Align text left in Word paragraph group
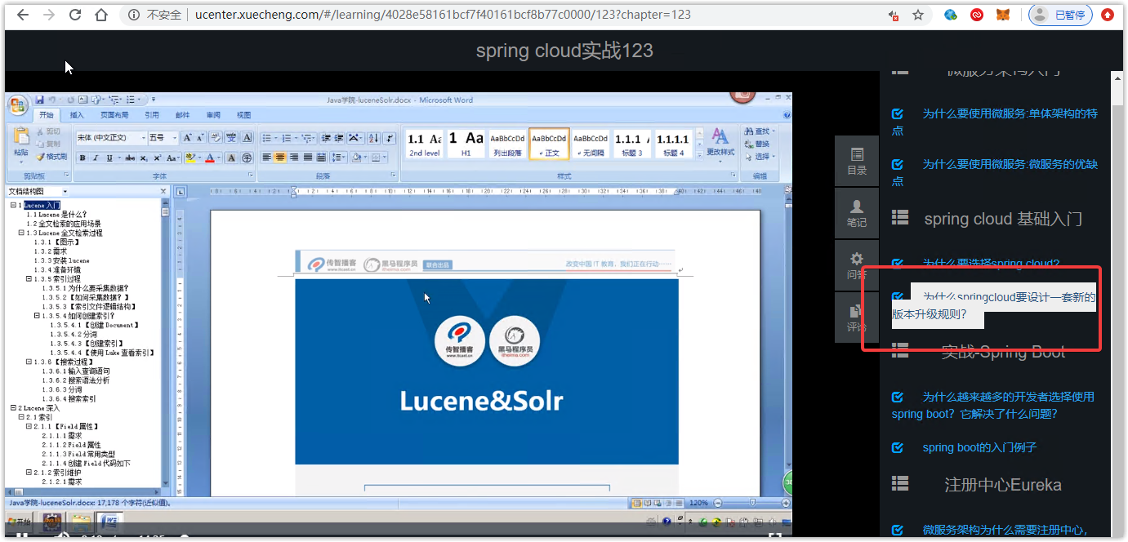This screenshot has height=542, width=1128. (x=267, y=158)
